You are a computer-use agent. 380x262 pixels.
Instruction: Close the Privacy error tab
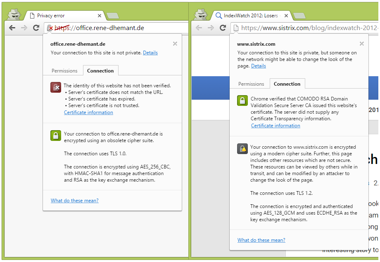100,16
